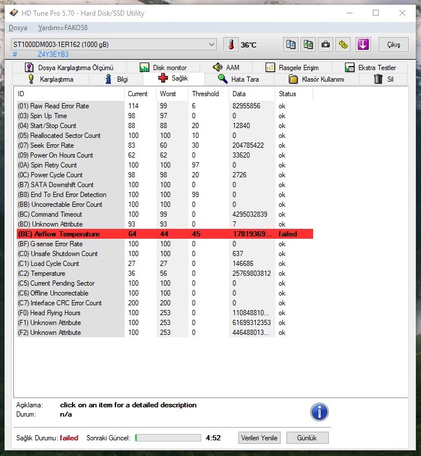This screenshot has height=456, width=421.
Task: Select the Spin Retry Count row
Action: coord(165,165)
